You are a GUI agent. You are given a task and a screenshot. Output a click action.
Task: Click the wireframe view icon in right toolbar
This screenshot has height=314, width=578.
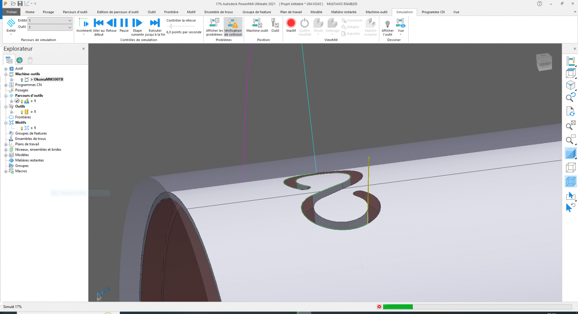pos(570,167)
